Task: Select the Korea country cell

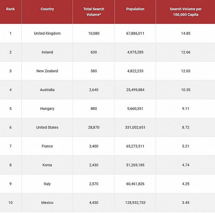Action: point(47,165)
